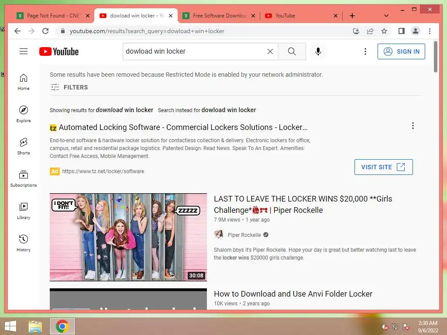Open FILTERS options
The height and width of the screenshot is (335, 447).
[x=69, y=87]
